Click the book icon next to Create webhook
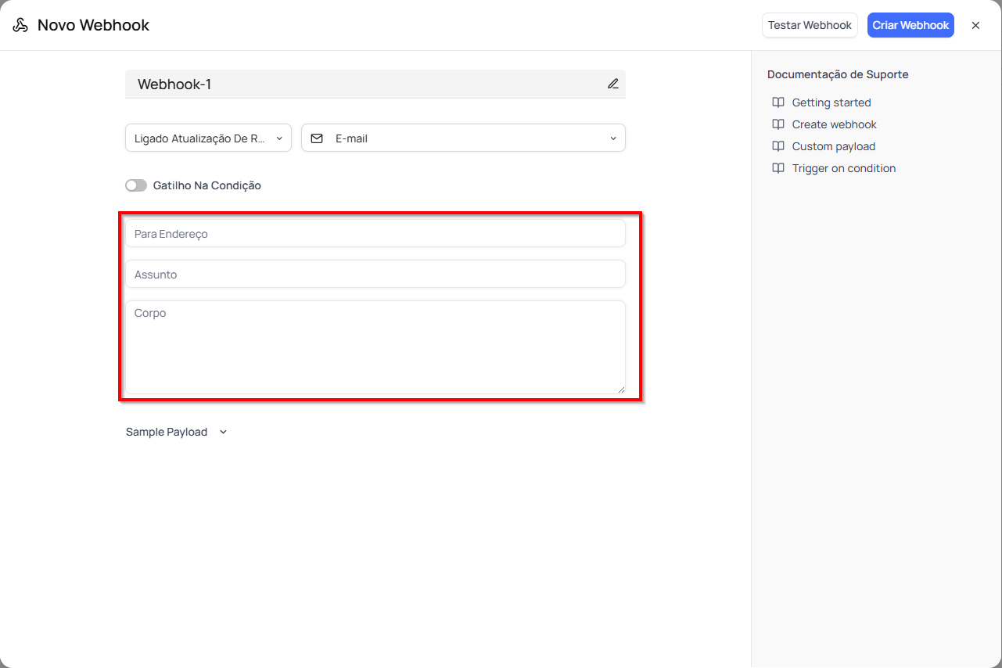 (778, 124)
